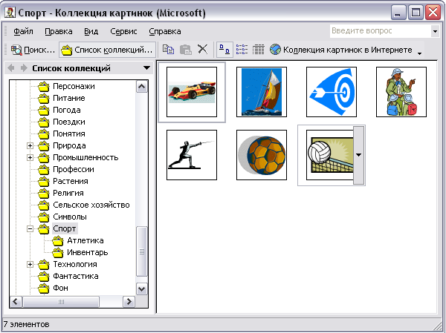This screenshot has height=333, width=446.
Task: Select the Символы folder
Action: click(70, 217)
